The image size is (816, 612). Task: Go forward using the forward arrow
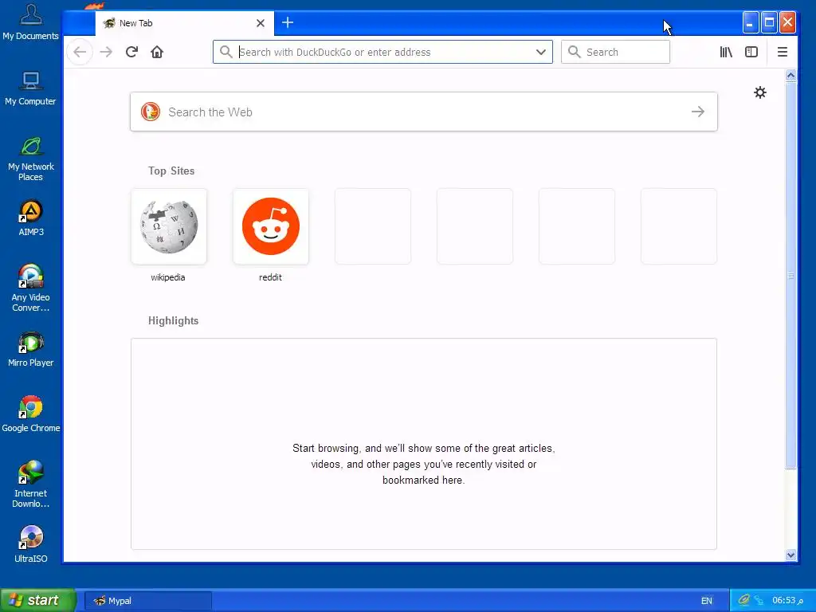[106, 52]
